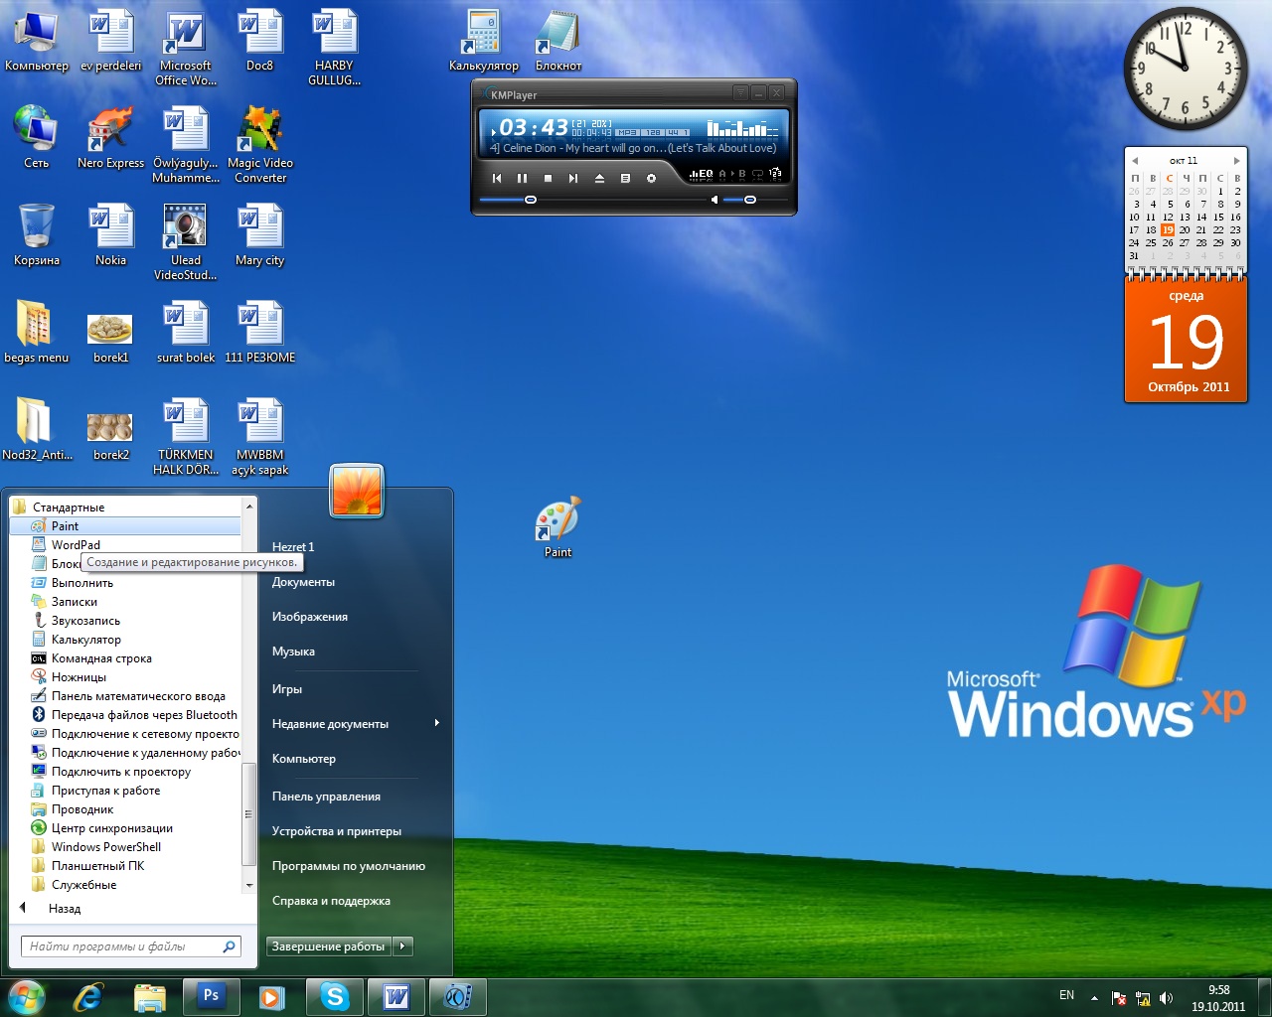Expand the Windows PowerShell folder
Screen dimensions: 1272x1017
(x=125, y=847)
